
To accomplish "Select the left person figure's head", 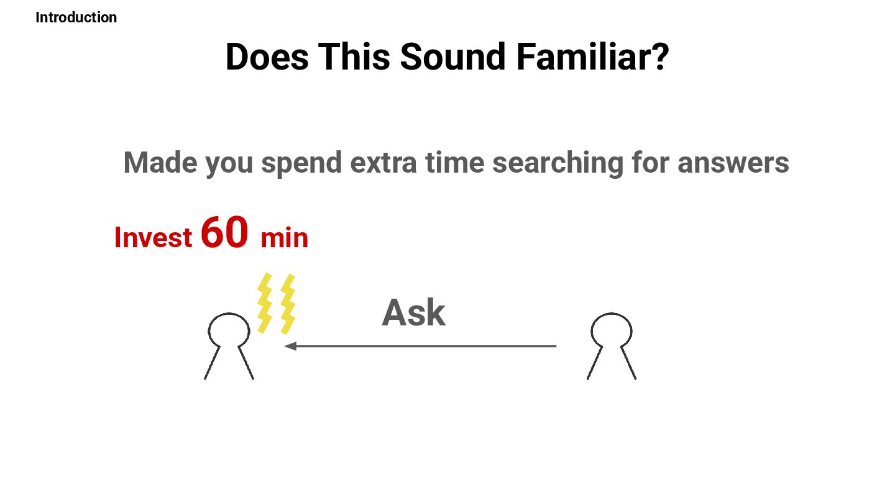I will (x=229, y=330).
